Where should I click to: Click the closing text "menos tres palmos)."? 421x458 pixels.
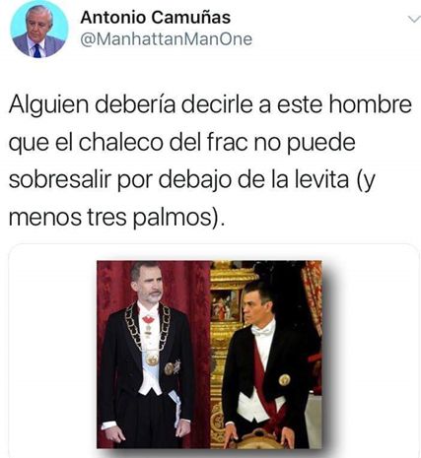117,218
